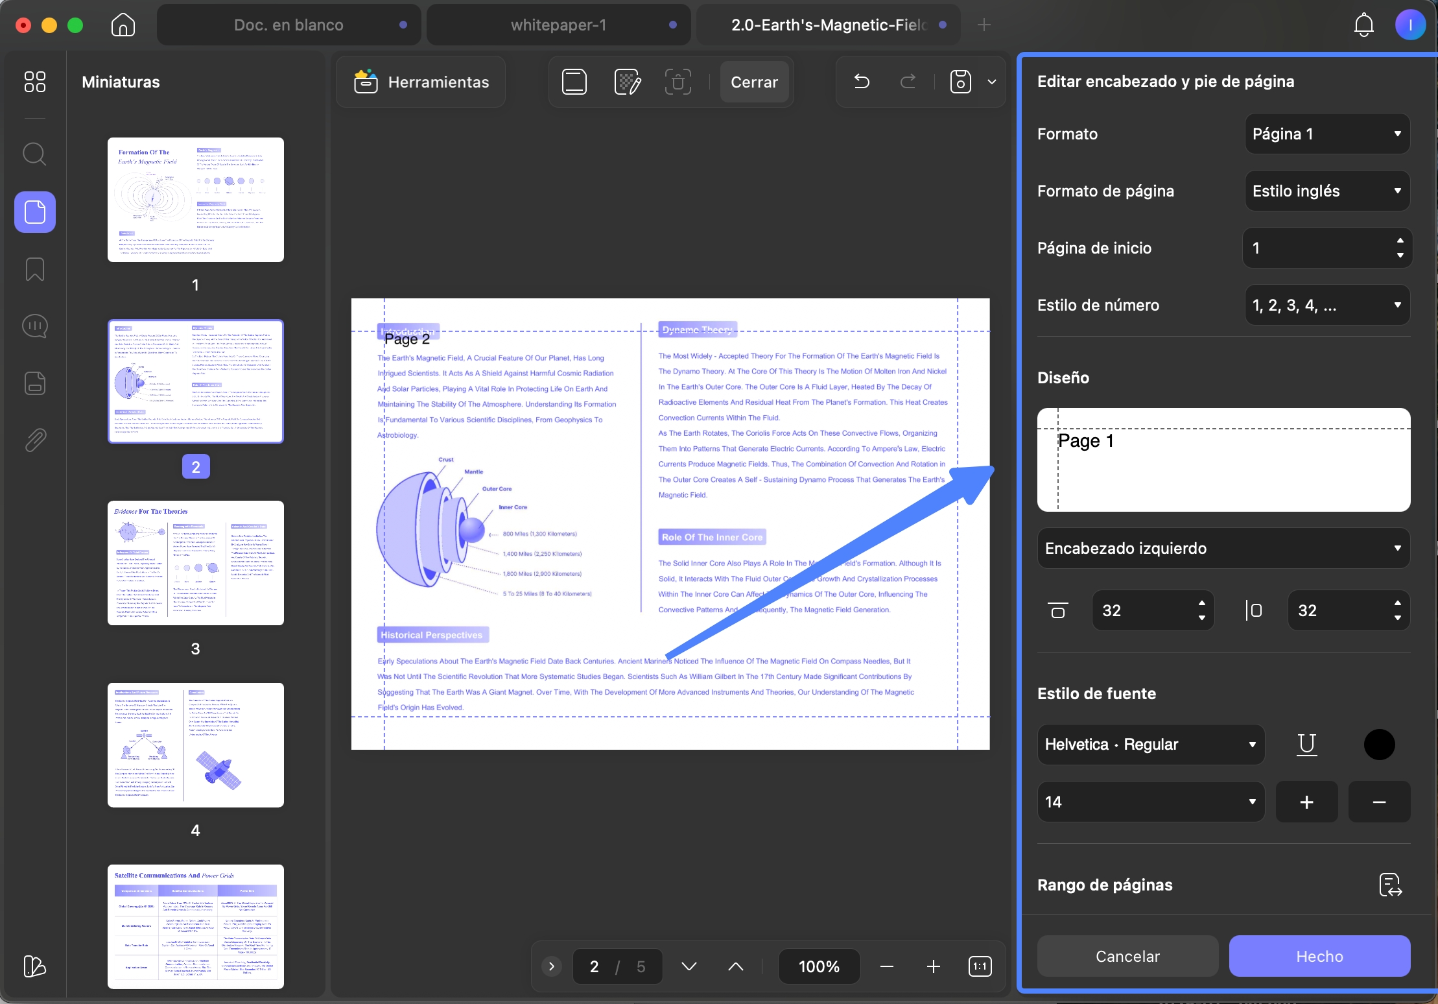Click the Hecho button
Image resolution: width=1438 pixels, height=1004 pixels.
(1319, 956)
